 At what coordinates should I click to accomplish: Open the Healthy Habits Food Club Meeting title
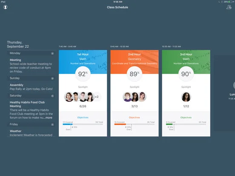27,104
